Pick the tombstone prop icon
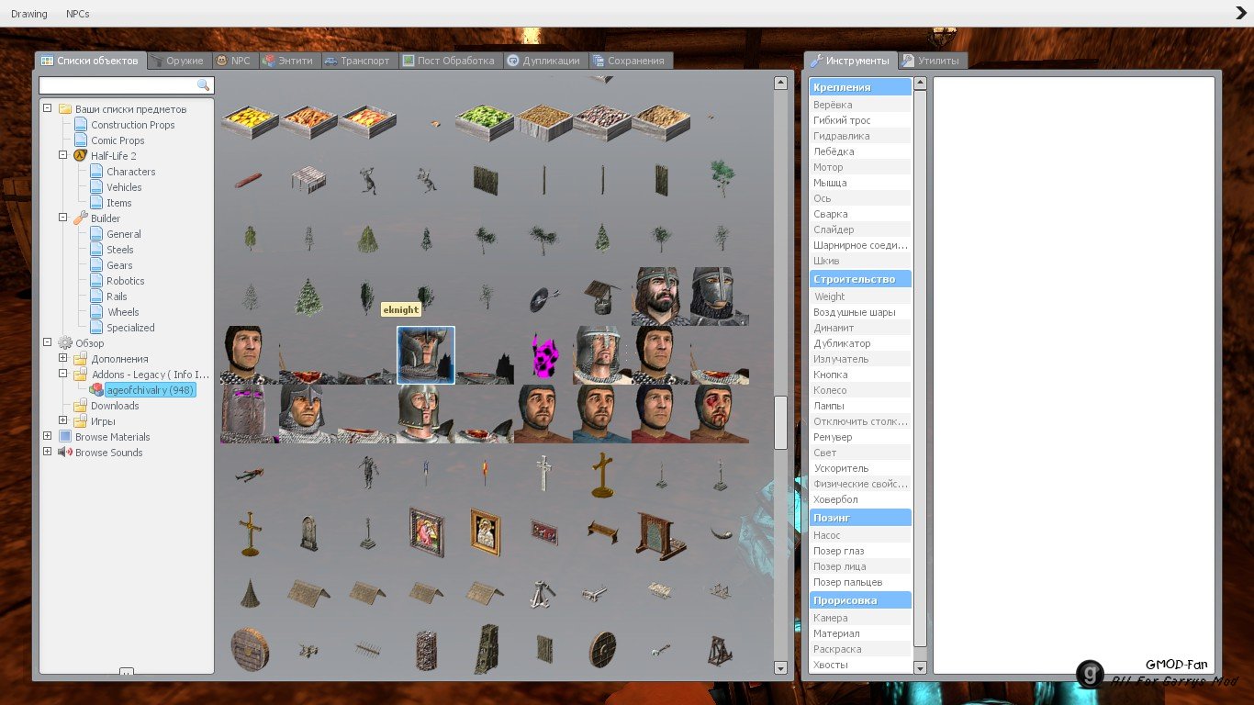Screen dimensions: 1254x705 (x=308, y=532)
